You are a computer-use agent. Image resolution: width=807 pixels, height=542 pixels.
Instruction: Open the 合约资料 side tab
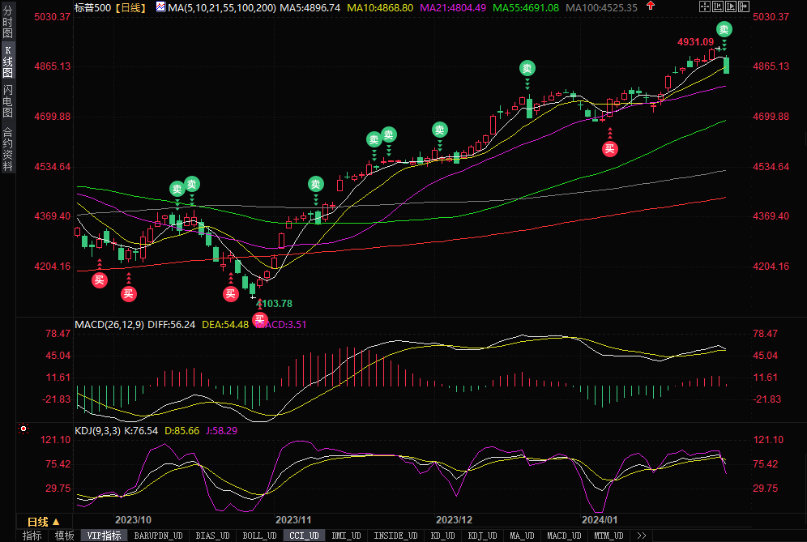coord(7,149)
